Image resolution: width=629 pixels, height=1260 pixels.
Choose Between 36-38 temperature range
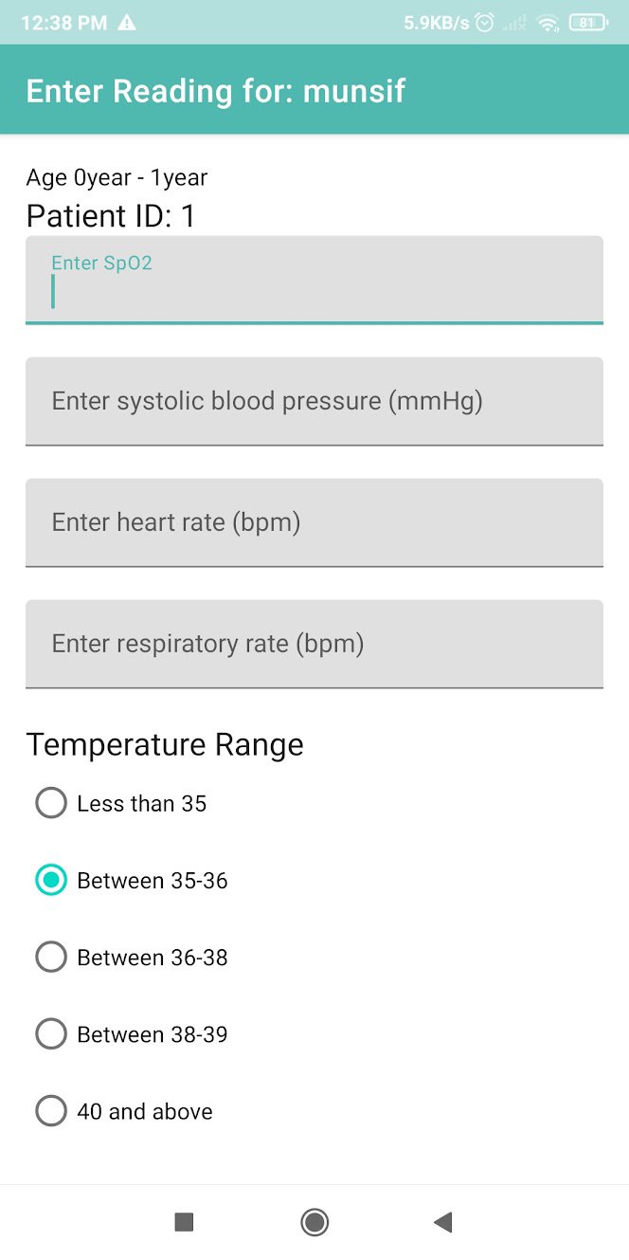pos(51,957)
